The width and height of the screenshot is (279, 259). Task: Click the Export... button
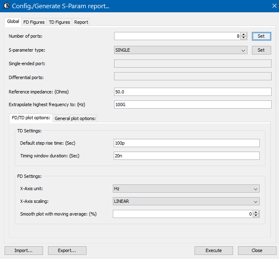[67, 250]
